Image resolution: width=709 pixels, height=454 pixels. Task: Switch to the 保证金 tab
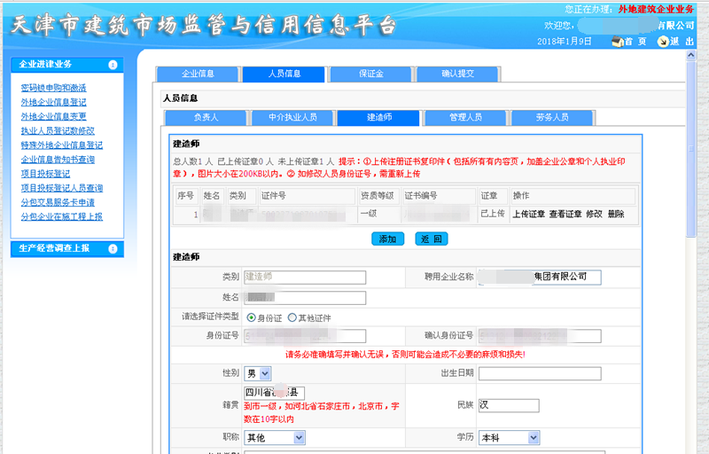pos(371,74)
